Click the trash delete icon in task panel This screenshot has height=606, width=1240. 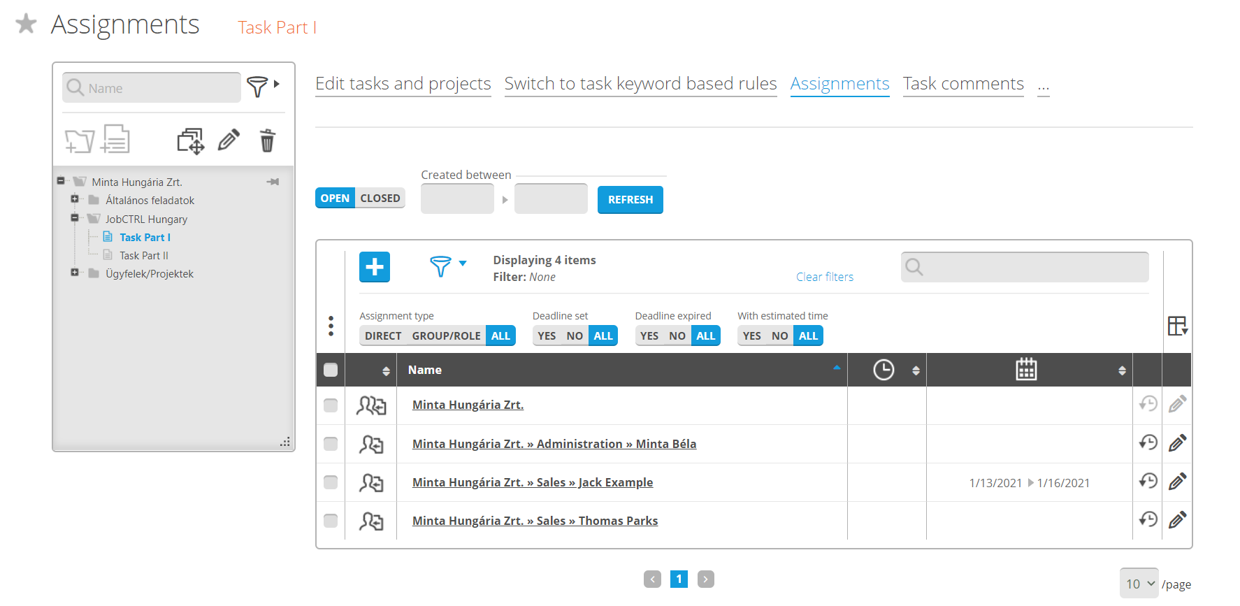(267, 140)
